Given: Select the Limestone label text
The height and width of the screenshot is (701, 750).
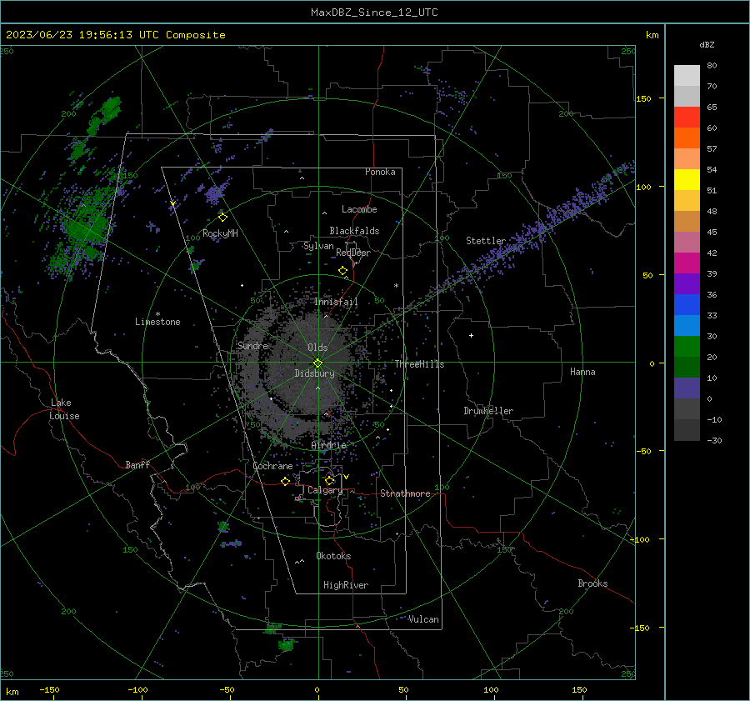Looking at the screenshot, I should pos(157,322).
